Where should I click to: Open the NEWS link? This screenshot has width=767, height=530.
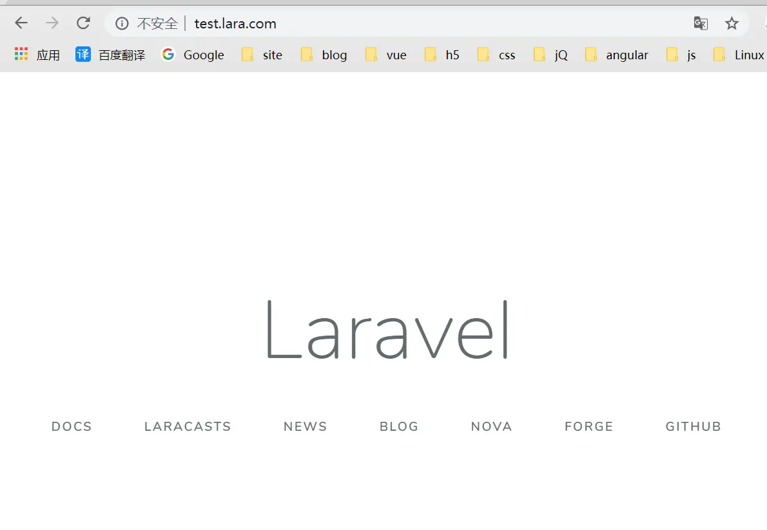[306, 426]
